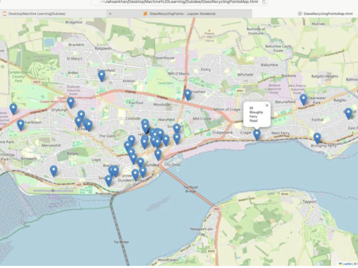Select the marker left of City Quay
This screenshot has height=268, width=358.
(158, 155)
